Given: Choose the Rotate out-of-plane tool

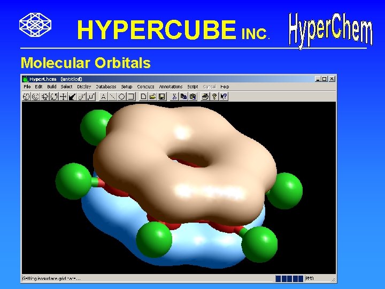Looking at the screenshot, I should pyautogui.click(x=45, y=96).
